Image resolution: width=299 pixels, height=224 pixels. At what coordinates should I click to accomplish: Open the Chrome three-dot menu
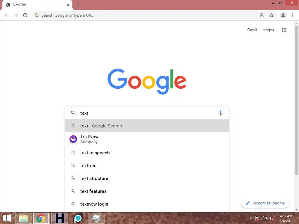tap(293, 15)
